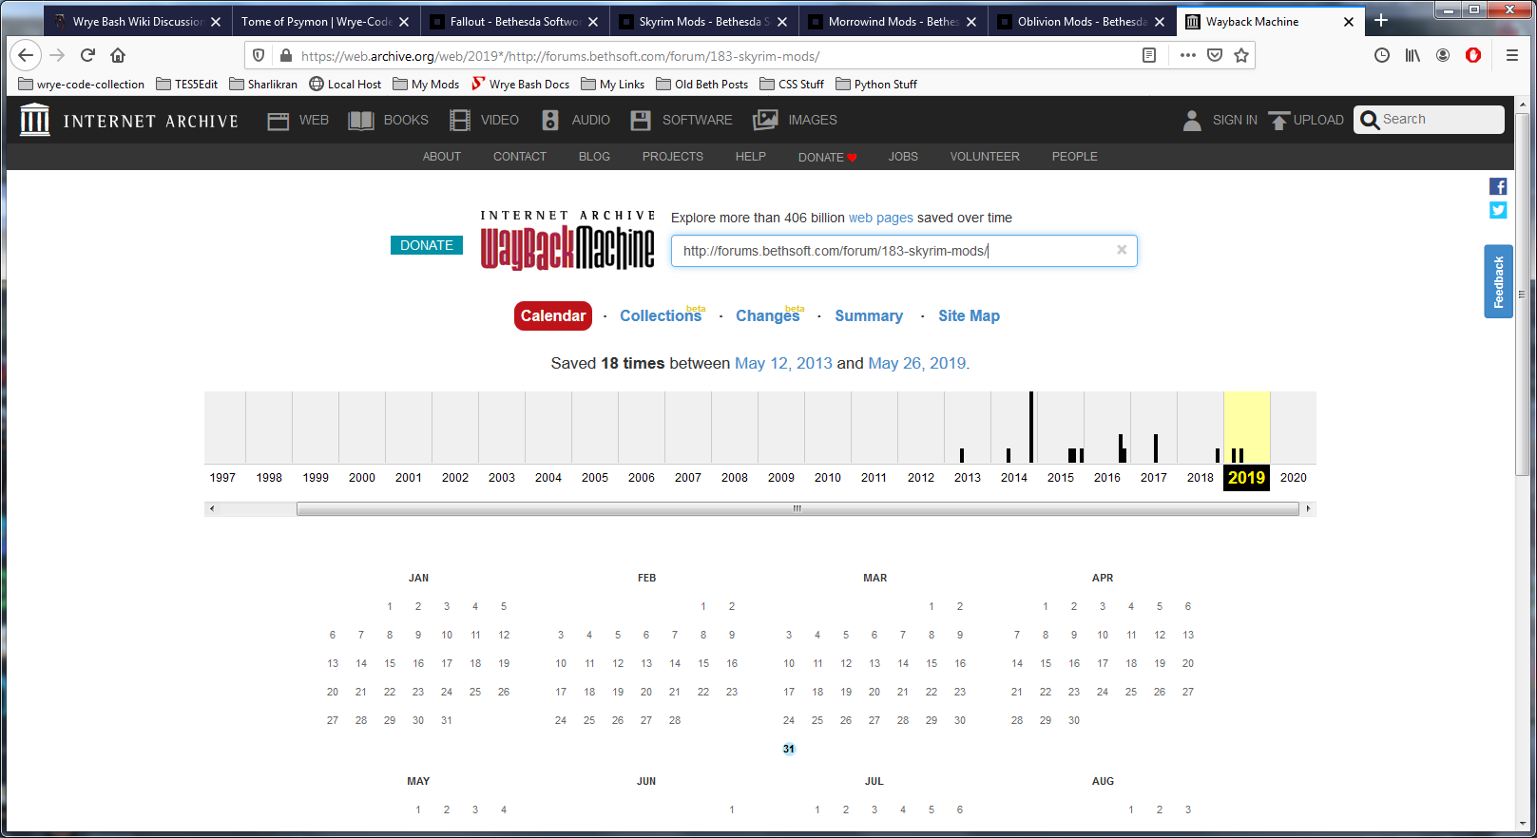Open the CSS Stuff bookmark folder
Viewport: 1537px width, 838px height.
click(792, 85)
